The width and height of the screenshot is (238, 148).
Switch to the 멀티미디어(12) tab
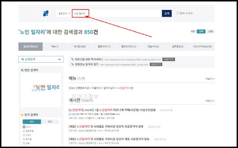click(129, 46)
